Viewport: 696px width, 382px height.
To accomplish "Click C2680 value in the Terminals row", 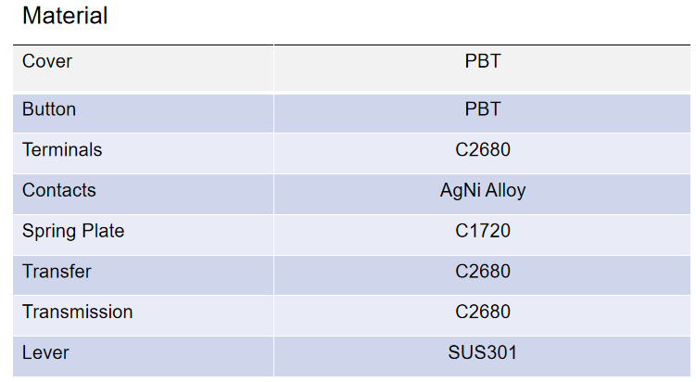I will 482,150.
